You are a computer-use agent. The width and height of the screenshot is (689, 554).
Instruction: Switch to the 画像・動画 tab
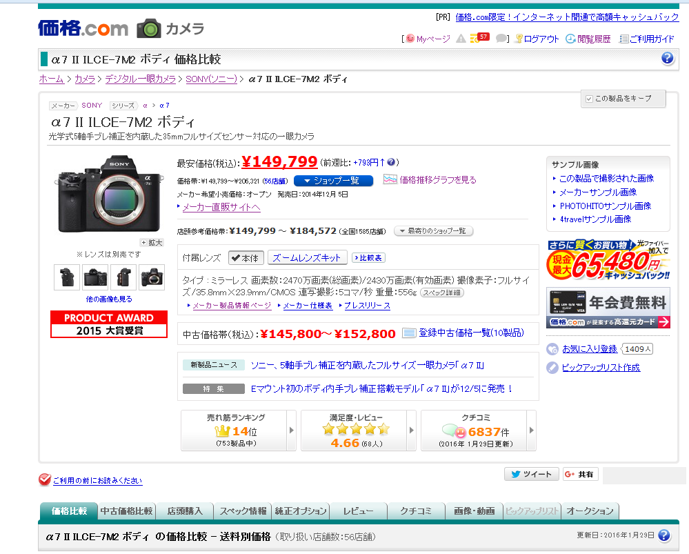(474, 511)
